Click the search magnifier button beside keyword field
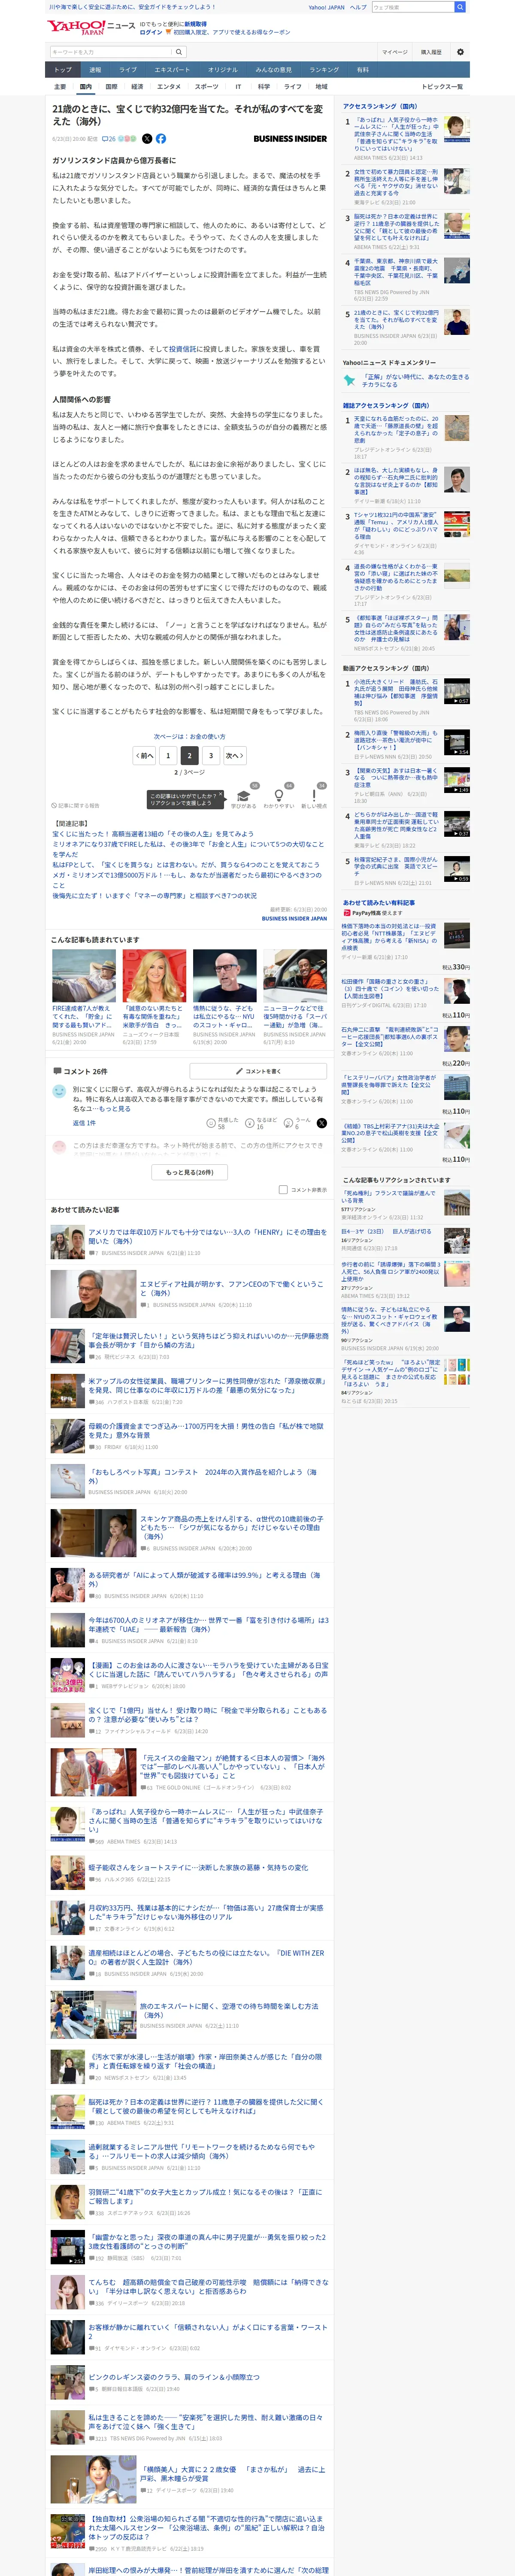 click(179, 52)
